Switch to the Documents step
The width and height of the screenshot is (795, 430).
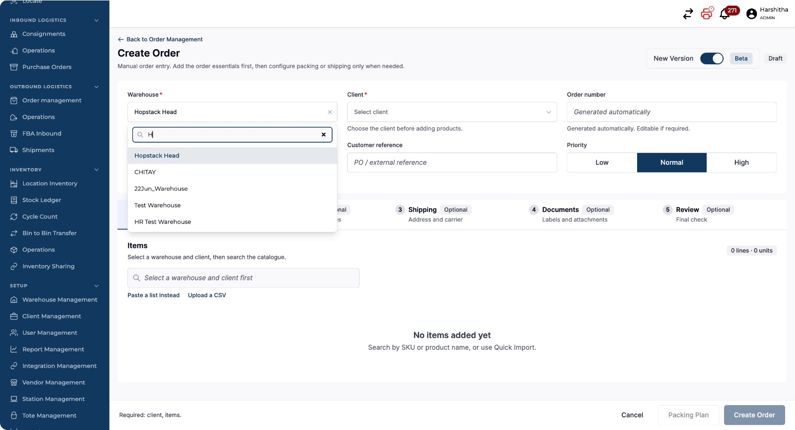click(x=571, y=214)
